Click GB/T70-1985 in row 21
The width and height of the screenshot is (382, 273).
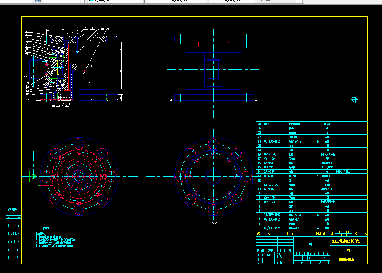272,141
